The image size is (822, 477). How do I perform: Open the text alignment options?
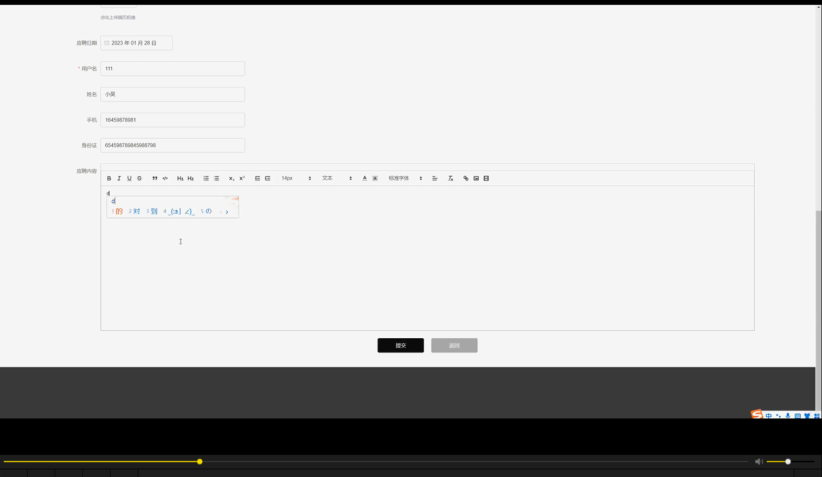click(434, 178)
